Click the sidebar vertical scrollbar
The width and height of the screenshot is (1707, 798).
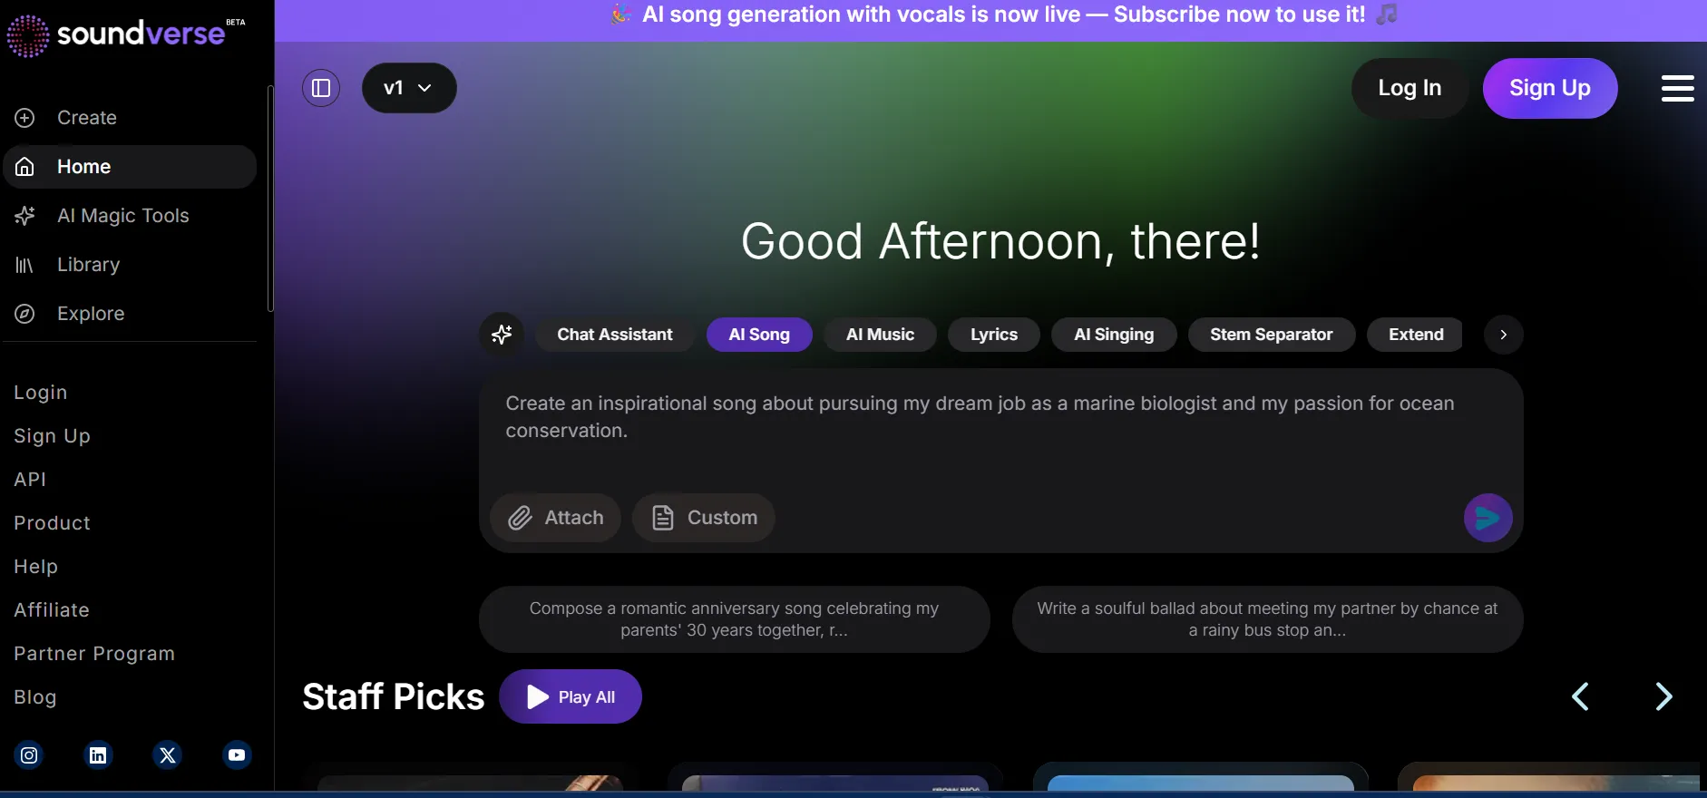(x=270, y=199)
